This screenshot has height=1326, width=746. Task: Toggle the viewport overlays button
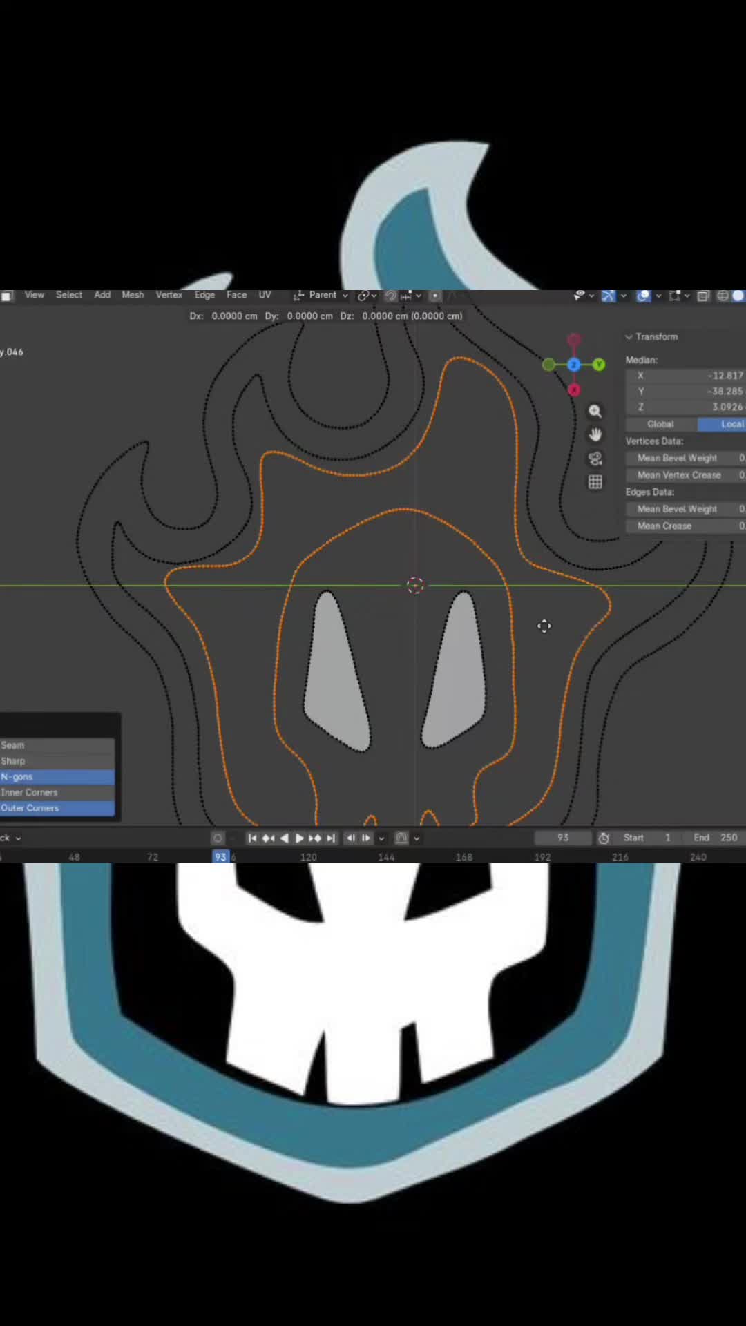[644, 296]
